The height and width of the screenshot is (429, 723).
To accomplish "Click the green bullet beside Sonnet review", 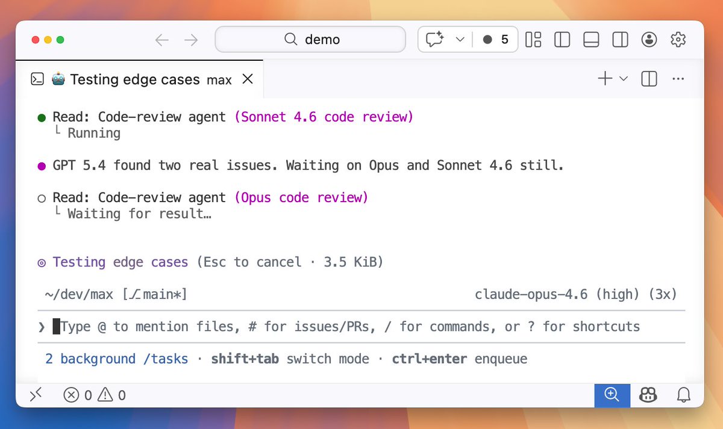I will tap(42, 117).
